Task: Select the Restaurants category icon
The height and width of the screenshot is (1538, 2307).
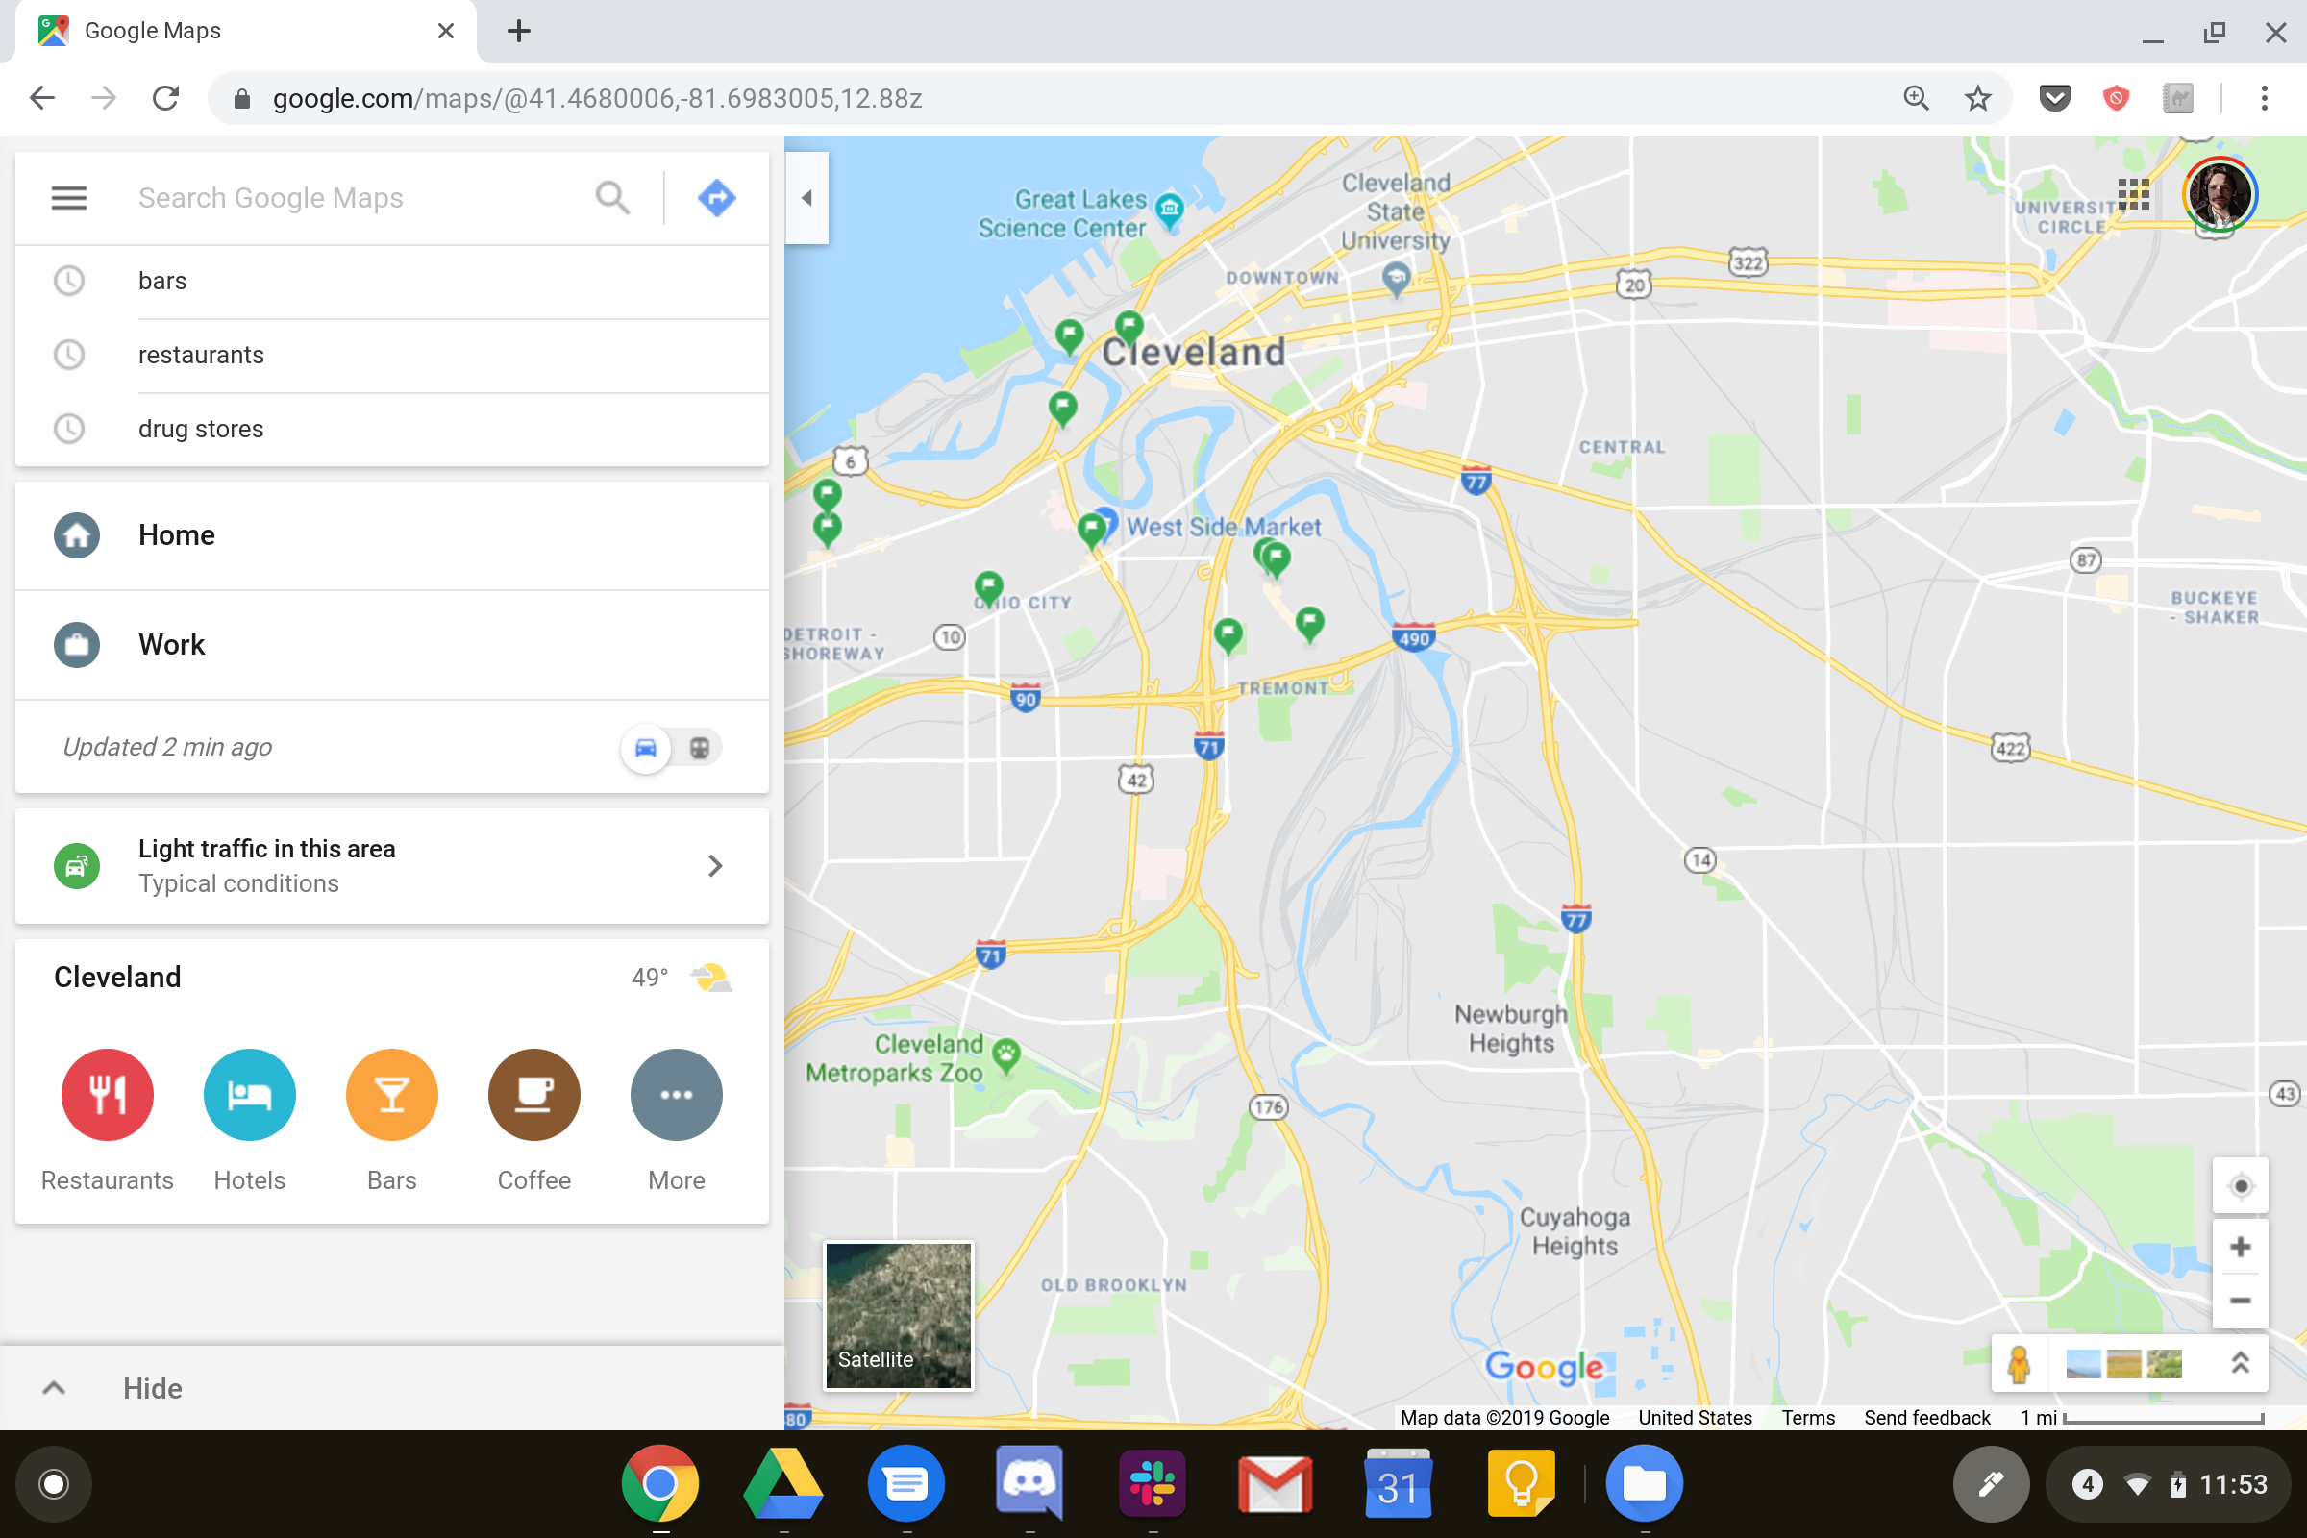Action: (107, 1095)
